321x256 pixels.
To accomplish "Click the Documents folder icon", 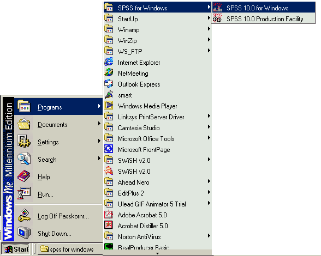I will pyautogui.click(x=24, y=124).
